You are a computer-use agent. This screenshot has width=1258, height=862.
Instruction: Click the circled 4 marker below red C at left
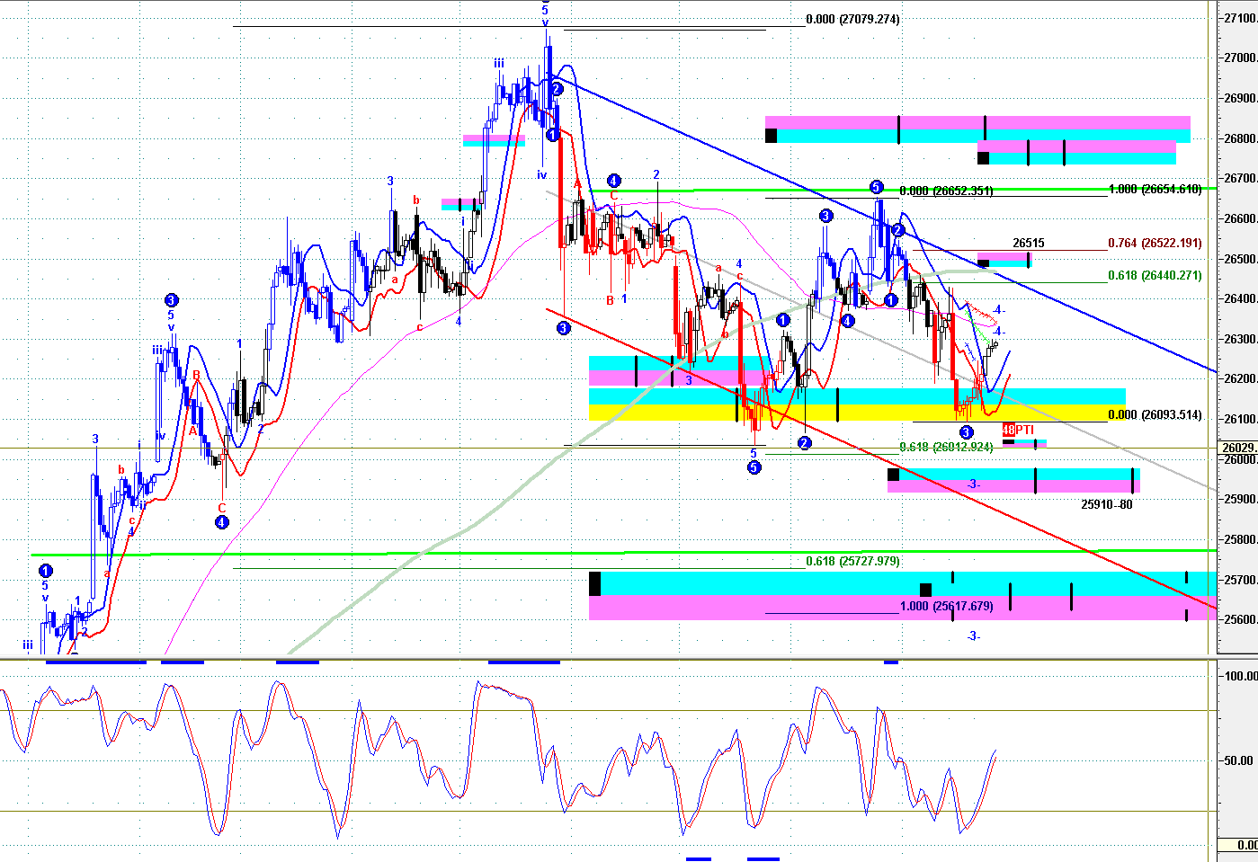(x=222, y=522)
